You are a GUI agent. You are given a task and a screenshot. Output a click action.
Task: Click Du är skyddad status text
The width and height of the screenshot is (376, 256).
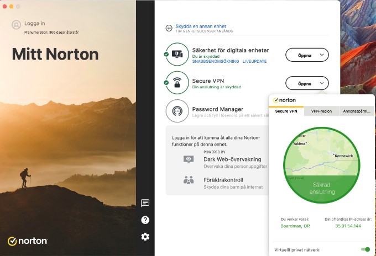pyautogui.click(x=206, y=56)
